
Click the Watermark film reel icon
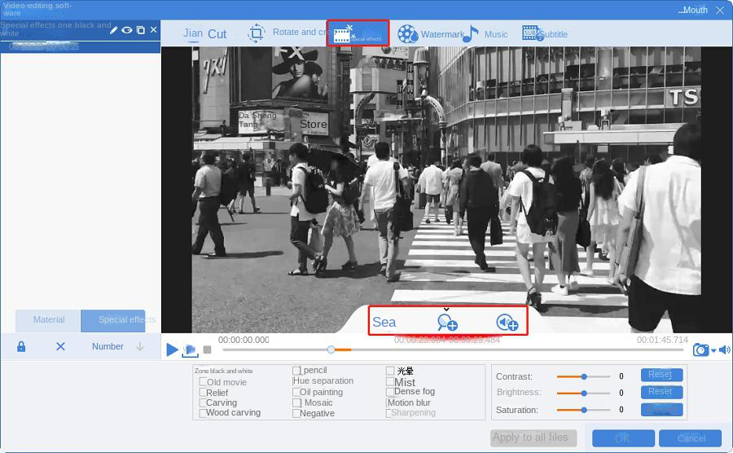408,34
